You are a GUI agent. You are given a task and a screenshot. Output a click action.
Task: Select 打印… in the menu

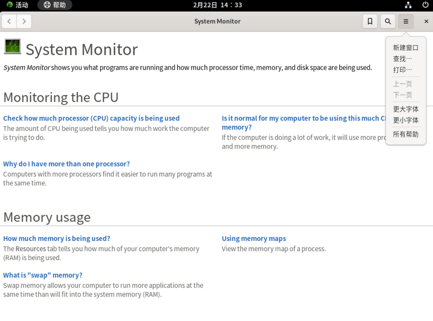coord(402,69)
